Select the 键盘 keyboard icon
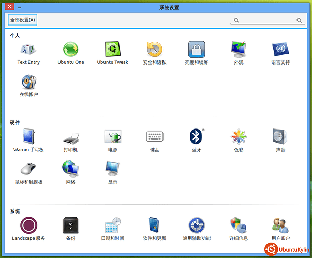This screenshot has height=258, width=312. tap(154, 137)
